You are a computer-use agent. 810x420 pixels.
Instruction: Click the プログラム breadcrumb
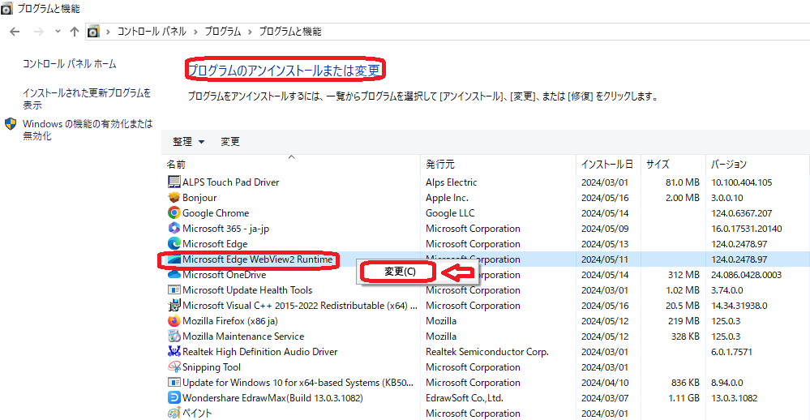[223, 32]
